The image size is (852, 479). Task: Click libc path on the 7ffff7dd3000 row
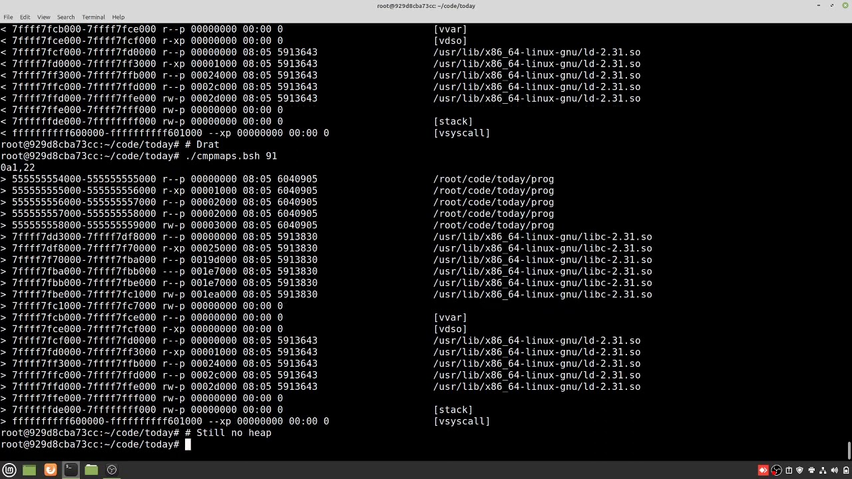click(x=542, y=237)
